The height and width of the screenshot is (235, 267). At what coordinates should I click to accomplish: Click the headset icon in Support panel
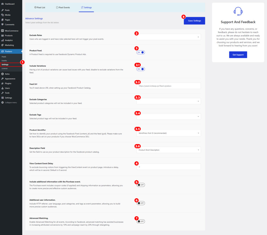click(238, 11)
